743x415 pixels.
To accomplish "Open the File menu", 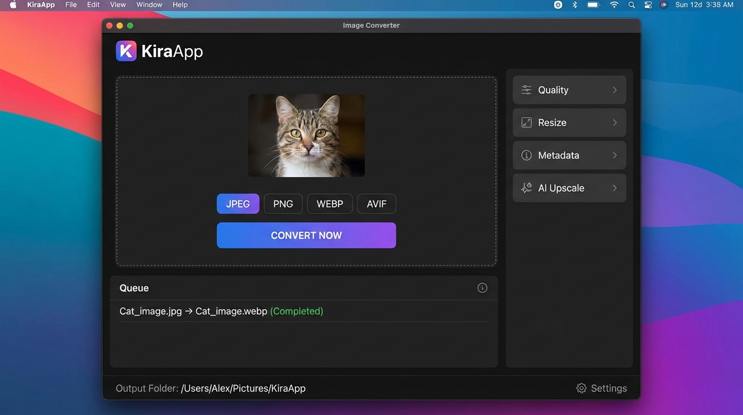I will pyautogui.click(x=71, y=5).
